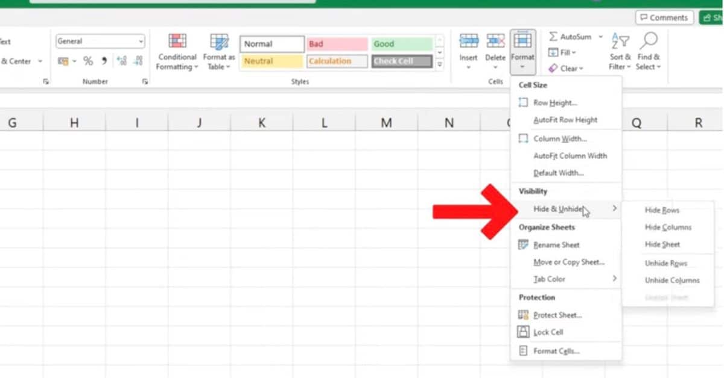Choose Unhide Rows
724x378 pixels.
tap(665, 263)
